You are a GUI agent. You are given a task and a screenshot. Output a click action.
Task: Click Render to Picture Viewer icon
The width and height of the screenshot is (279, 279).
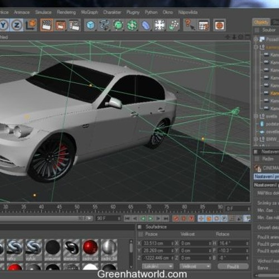pyautogui.click(x=60, y=25)
